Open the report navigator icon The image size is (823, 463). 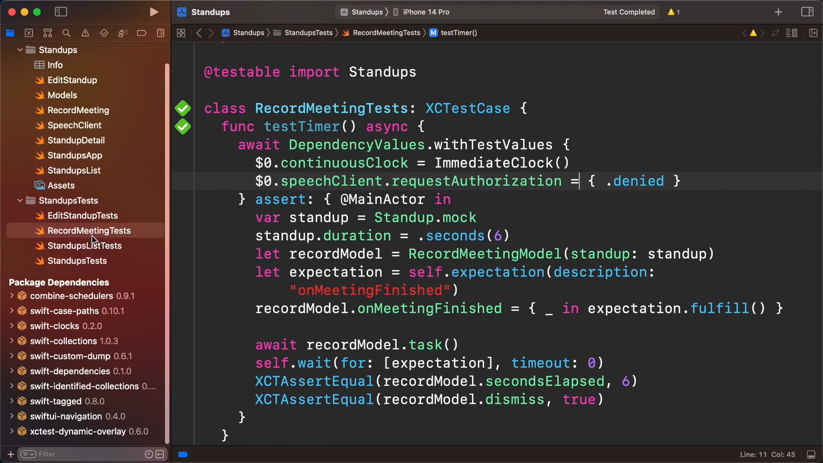[161, 33]
